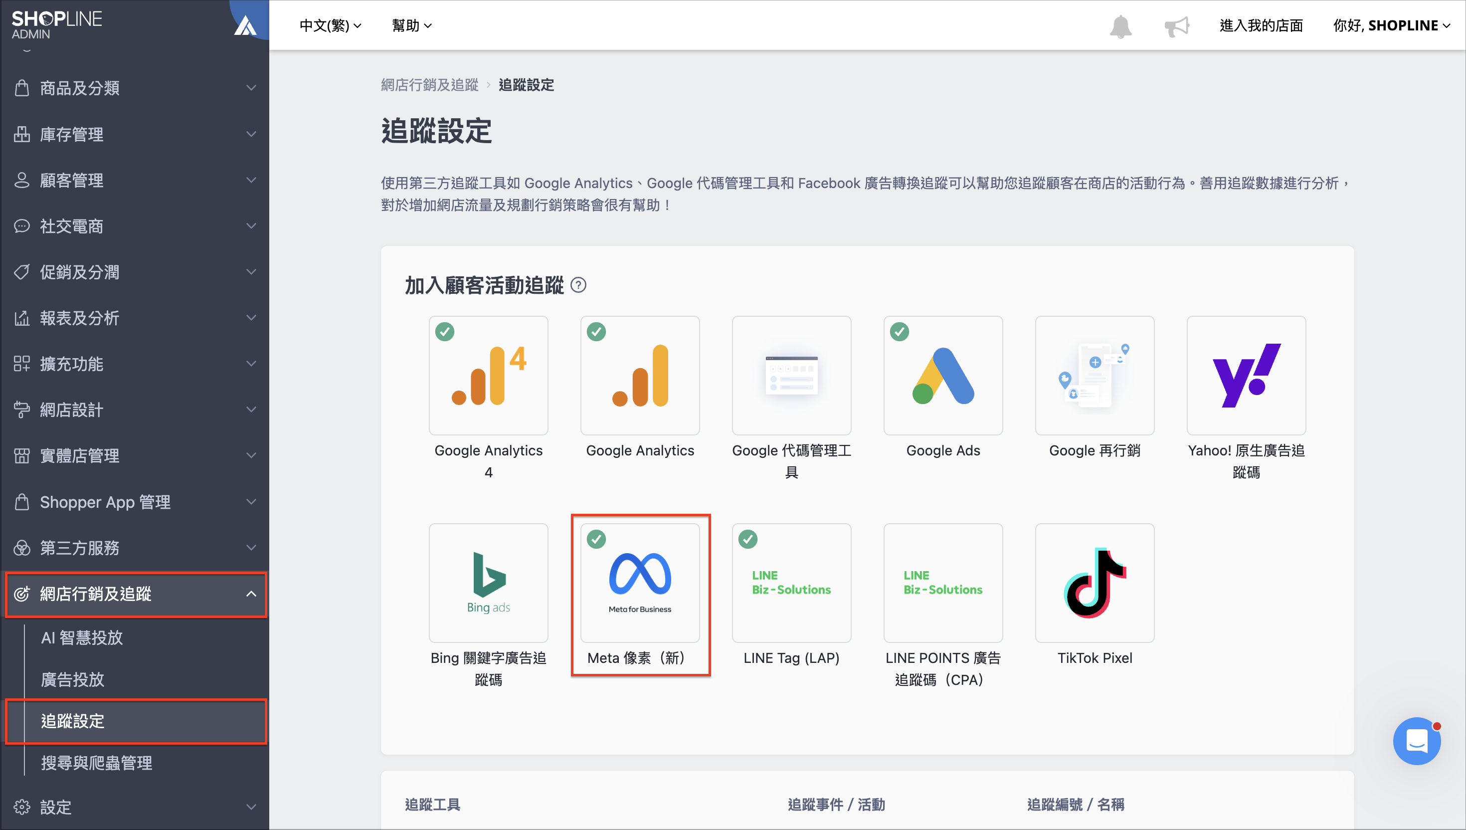The width and height of the screenshot is (1466, 830).
Task: Click the help icon beside 加入顧客活動追蹤
Action: tap(578, 285)
